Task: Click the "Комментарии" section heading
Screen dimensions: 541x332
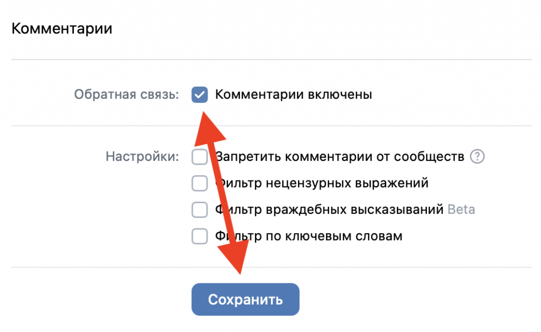Action: point(62,28)
